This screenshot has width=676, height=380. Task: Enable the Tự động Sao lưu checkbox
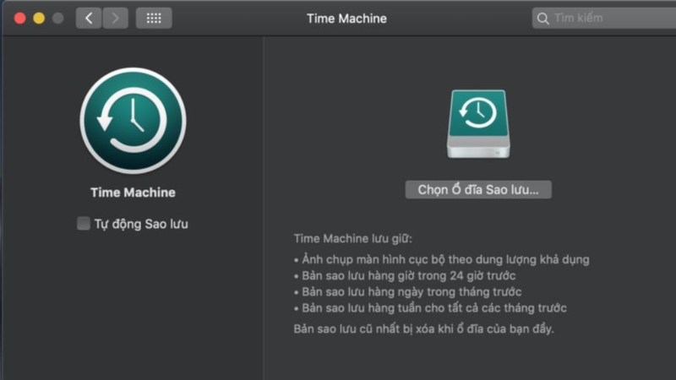coord(83,224)
